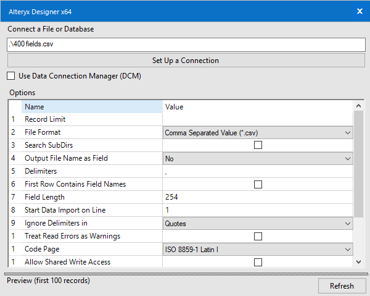Enable Allow Shared Write Access checkbox
370x296 pixels.
tap(258, 262)
